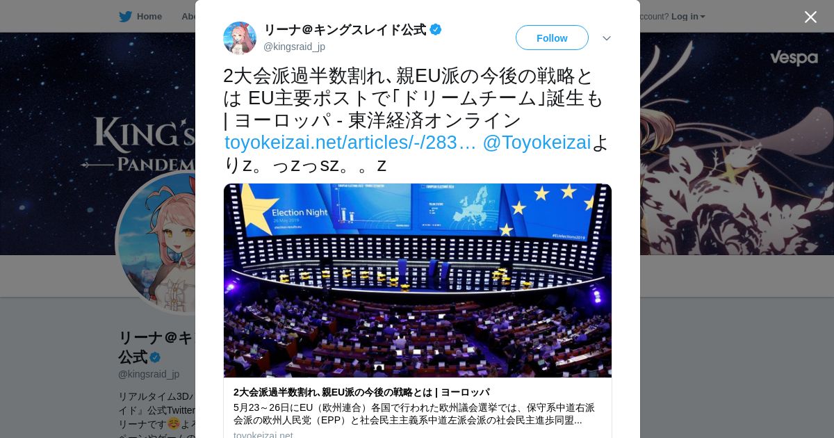
Task: Click the Vespa logo on banner
Action: click(794, 58)
